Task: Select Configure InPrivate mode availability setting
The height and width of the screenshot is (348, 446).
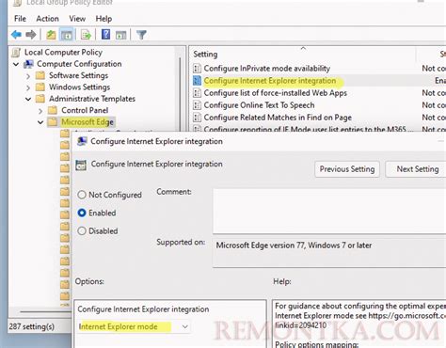Action: click(267, 69)
